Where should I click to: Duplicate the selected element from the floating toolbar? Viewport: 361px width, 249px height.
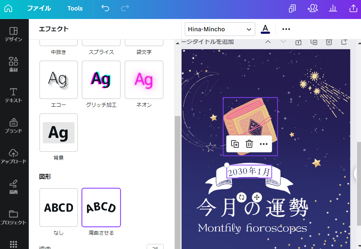point(235,144)
